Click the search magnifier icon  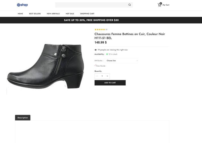point(130,5)
